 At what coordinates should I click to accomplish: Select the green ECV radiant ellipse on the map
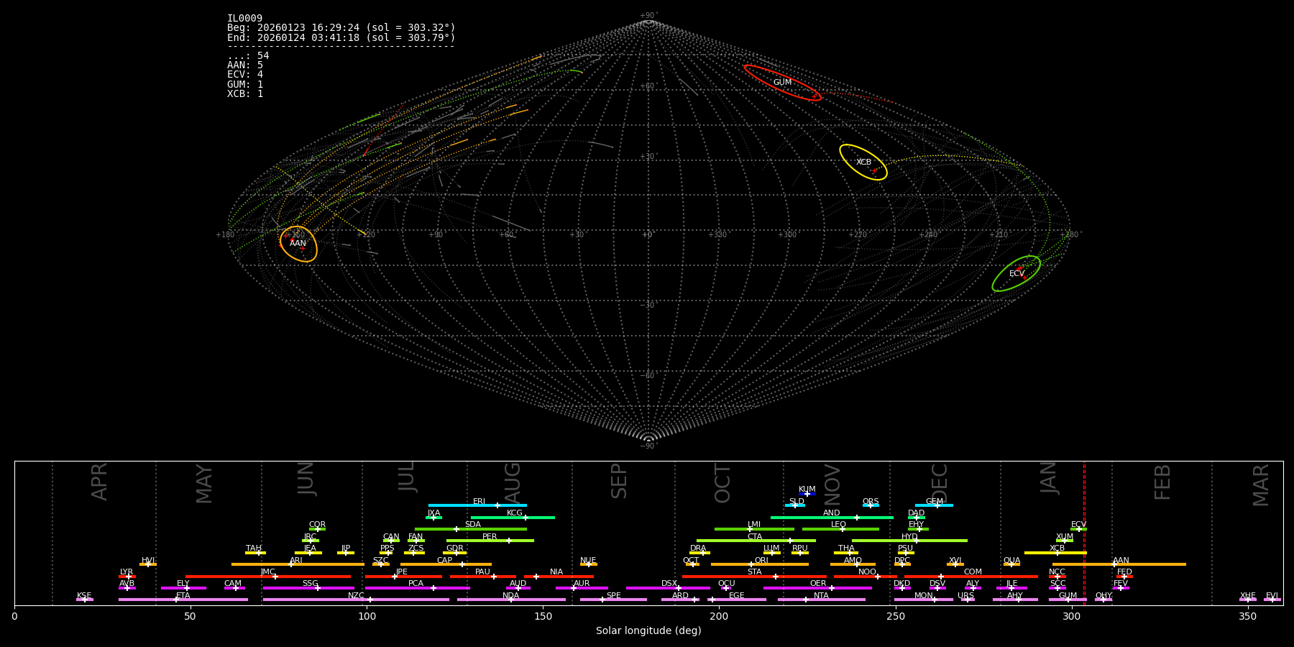(1017, 274)
